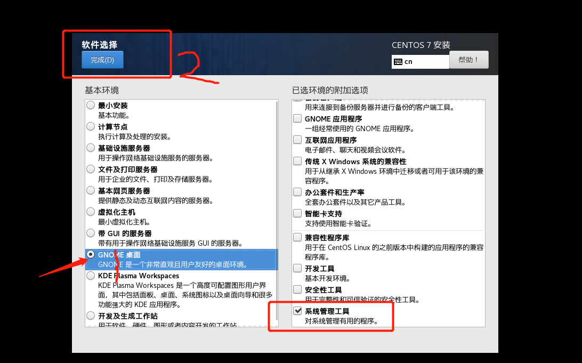582x363 pixels.
Task: Select the GNOME 桌面 radio button
Action: 91,255
